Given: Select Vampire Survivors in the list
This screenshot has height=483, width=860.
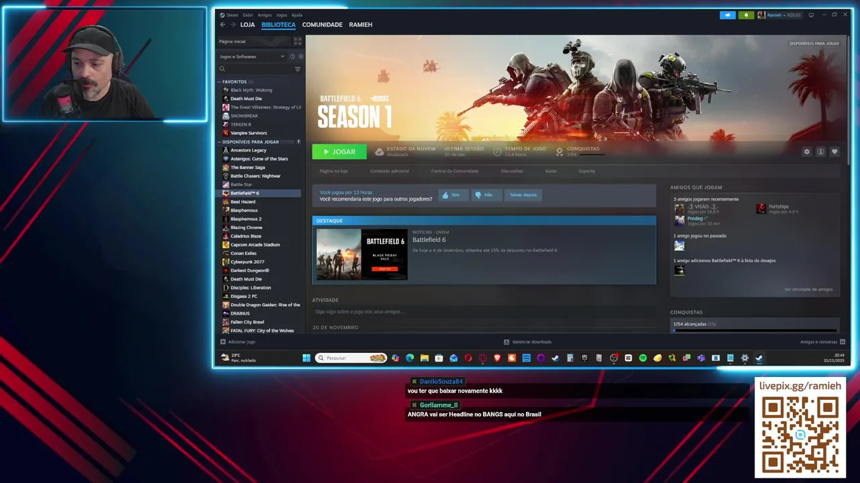Looking at the screenshot, I should tap(249, 133).
